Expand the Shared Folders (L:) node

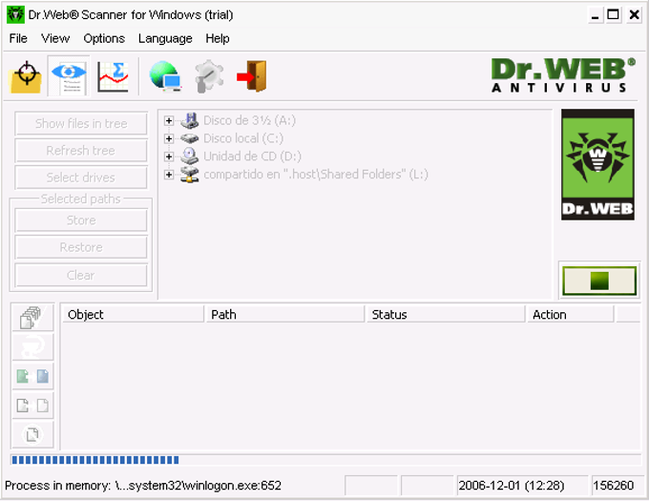169,175
